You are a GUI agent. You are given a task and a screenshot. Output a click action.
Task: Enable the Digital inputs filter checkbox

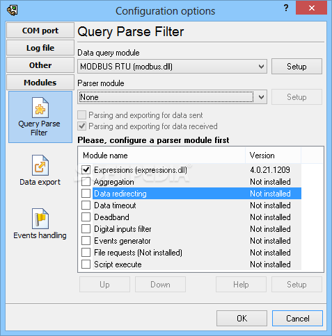[x=86, y=229]
